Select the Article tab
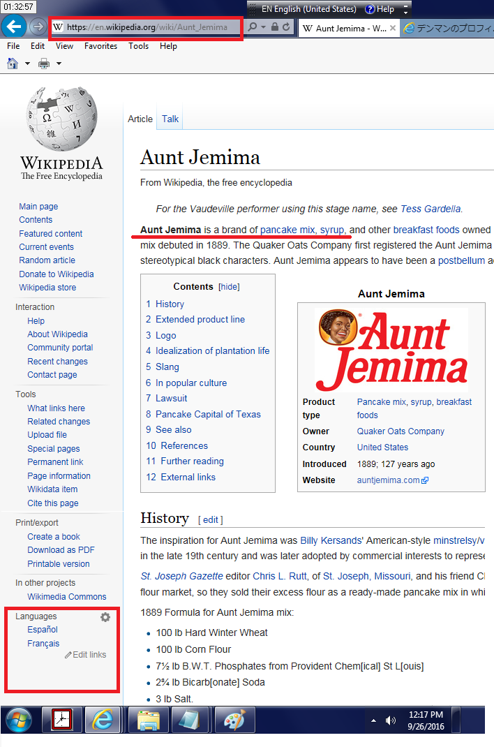Image resolution: width=494 pixels, height=747 pixels. 140,119
